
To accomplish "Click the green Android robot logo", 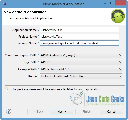I will point(118,16).
